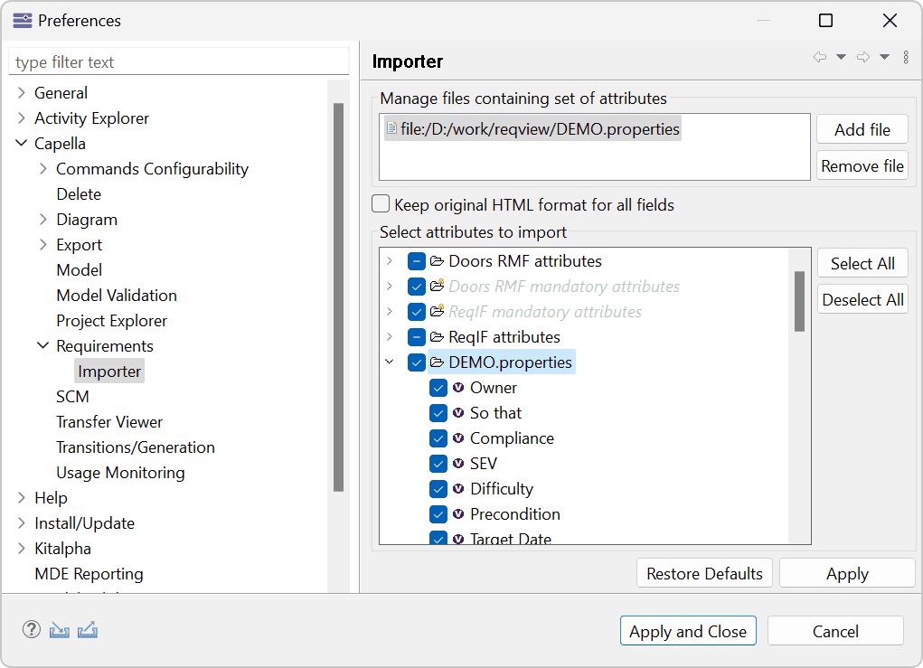Image resolution: width=923 pixels, height=668 pixels.
Task: Click the Deselect All button
Action: pos(862,299)
